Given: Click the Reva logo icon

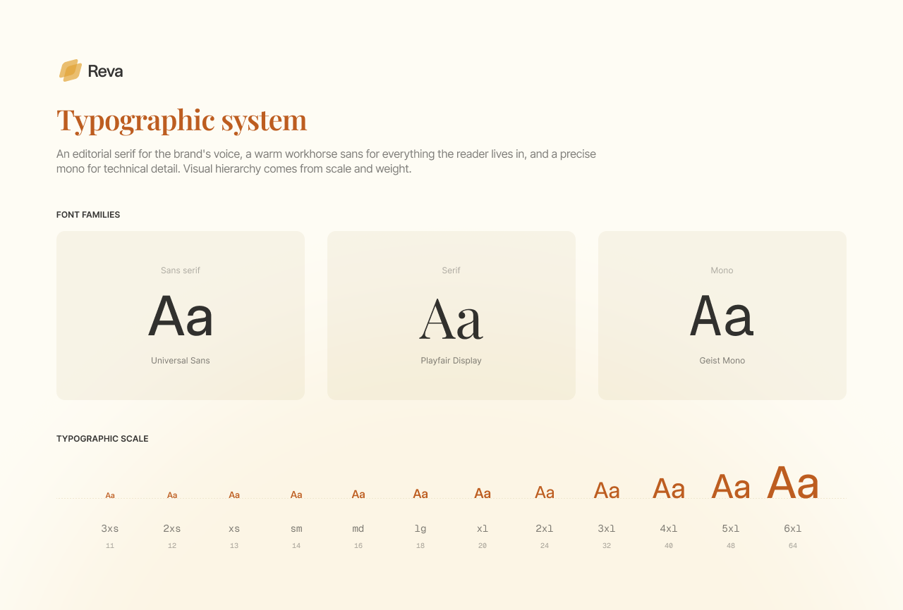Looking at the screenshot, I should click(71, 70).
